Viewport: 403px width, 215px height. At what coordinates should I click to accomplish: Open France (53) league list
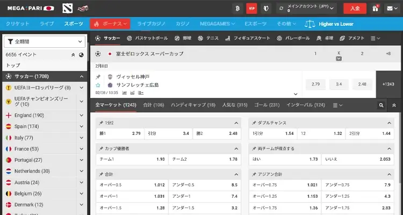[x=45, y=149]
